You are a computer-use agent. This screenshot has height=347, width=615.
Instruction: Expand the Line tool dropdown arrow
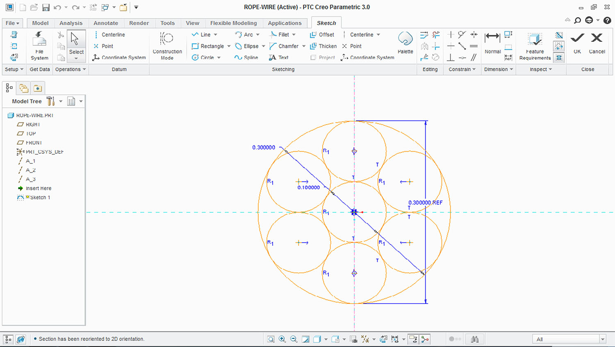[x=216, y=34]
